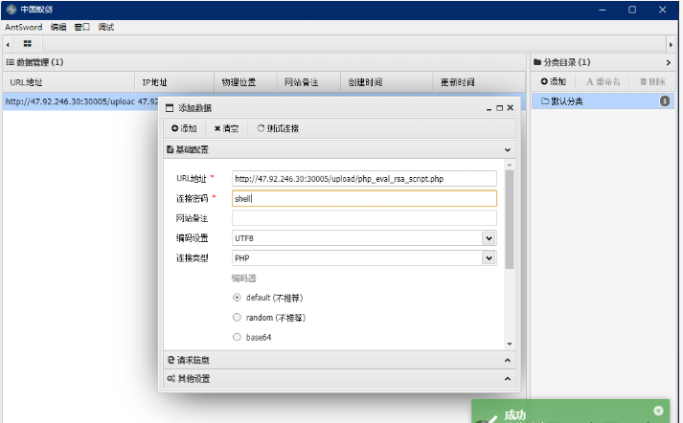Viewport: 683px width, 423px height.
Task: Click the dialog vertical scrollbar thumb
Action: [x=510, y=219]
